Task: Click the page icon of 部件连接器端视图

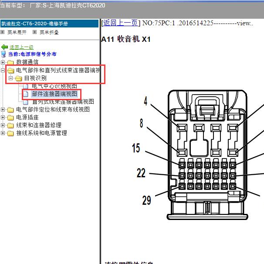Action: pyautogui.click(x=26, y=94)
